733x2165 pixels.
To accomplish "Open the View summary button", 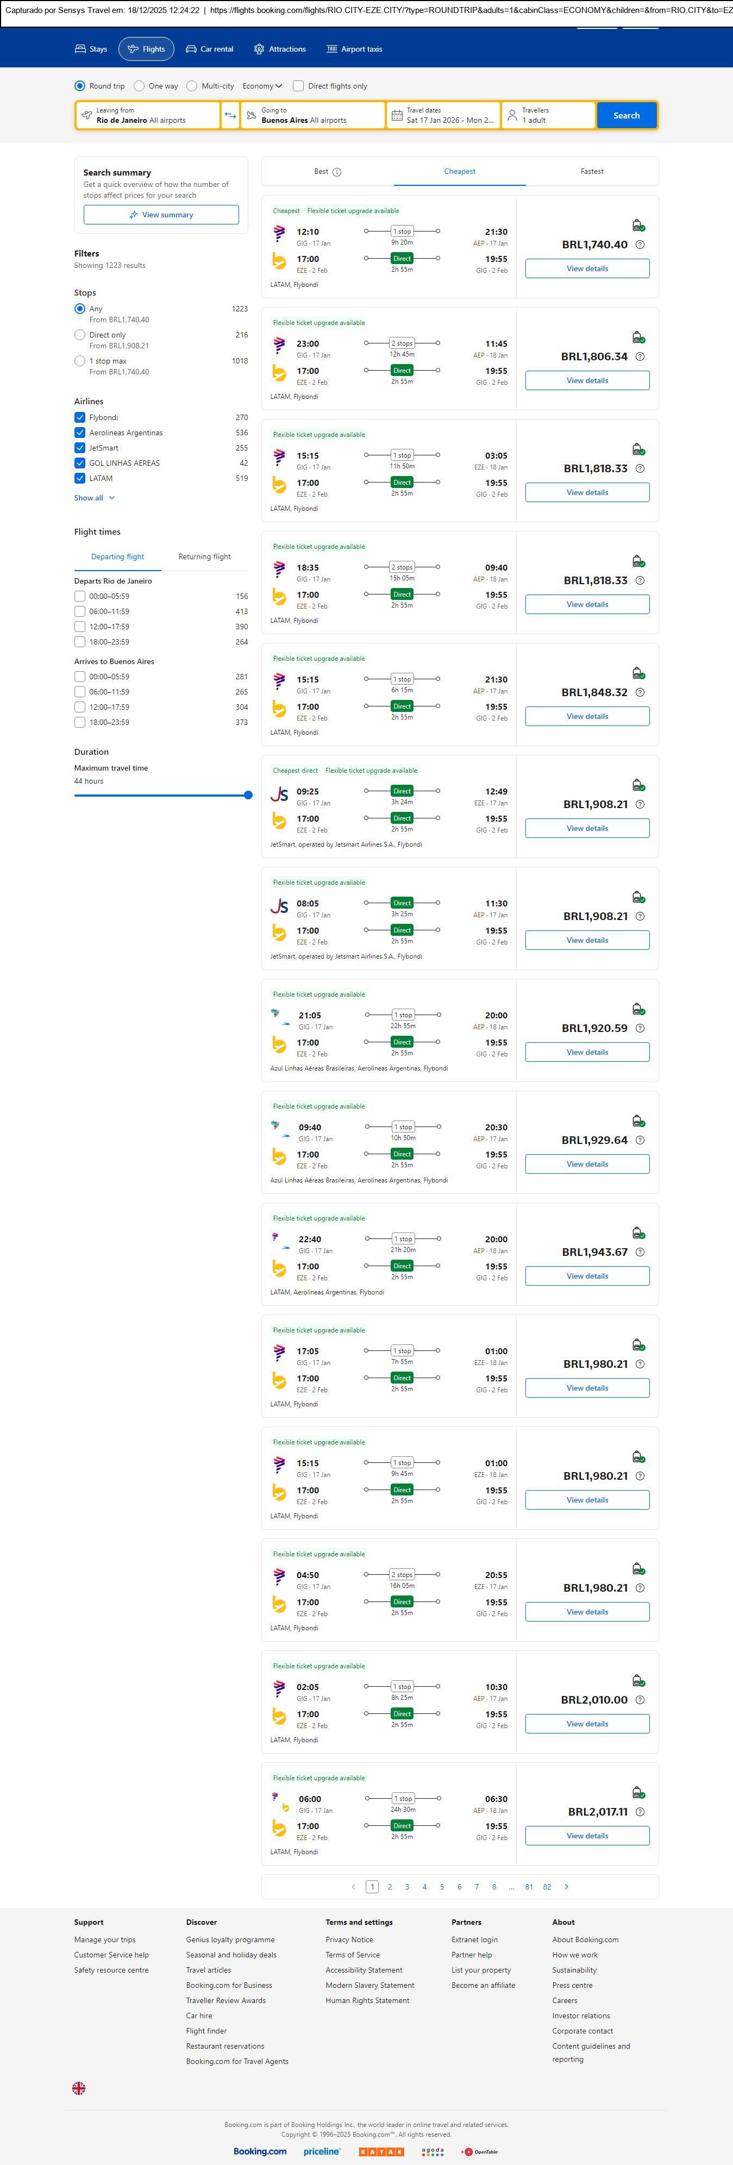I will [160, 215].
